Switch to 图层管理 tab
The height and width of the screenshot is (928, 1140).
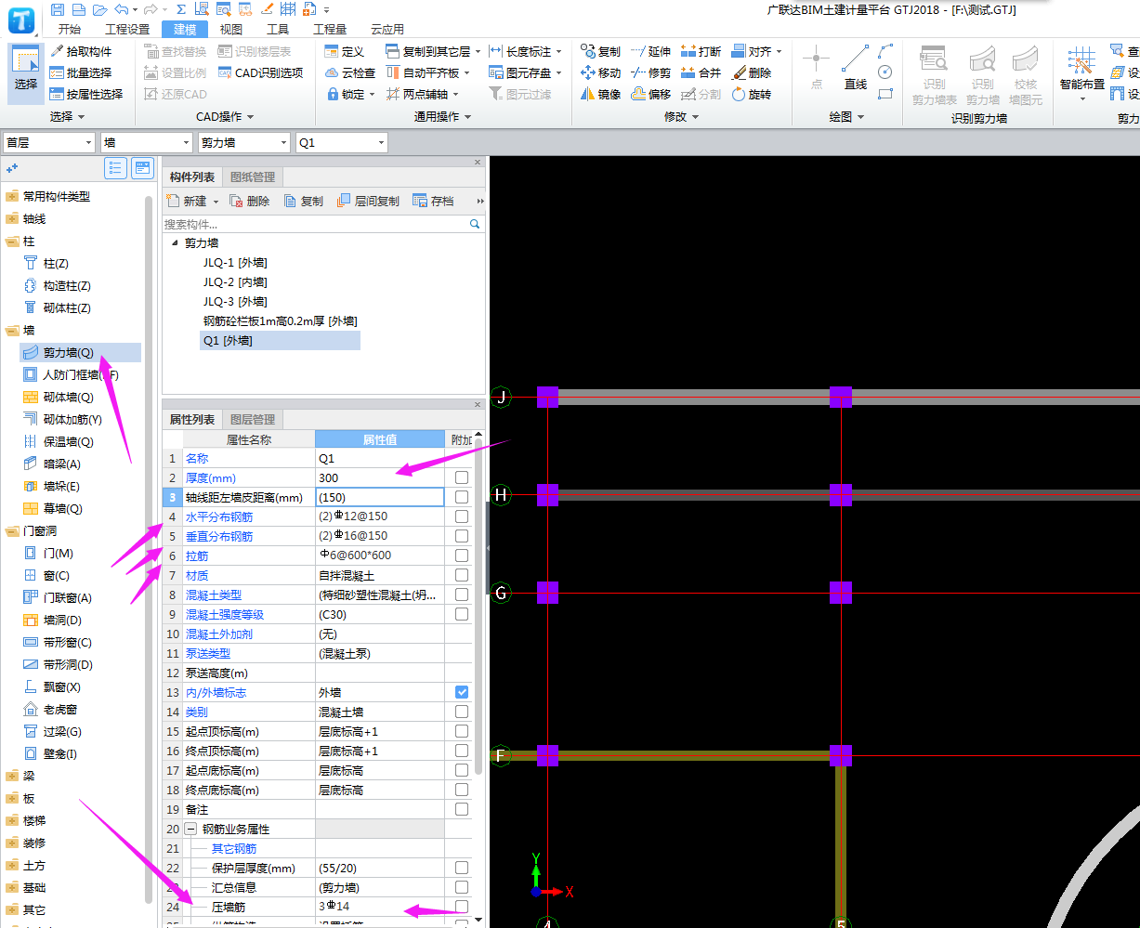click(253, 419)
